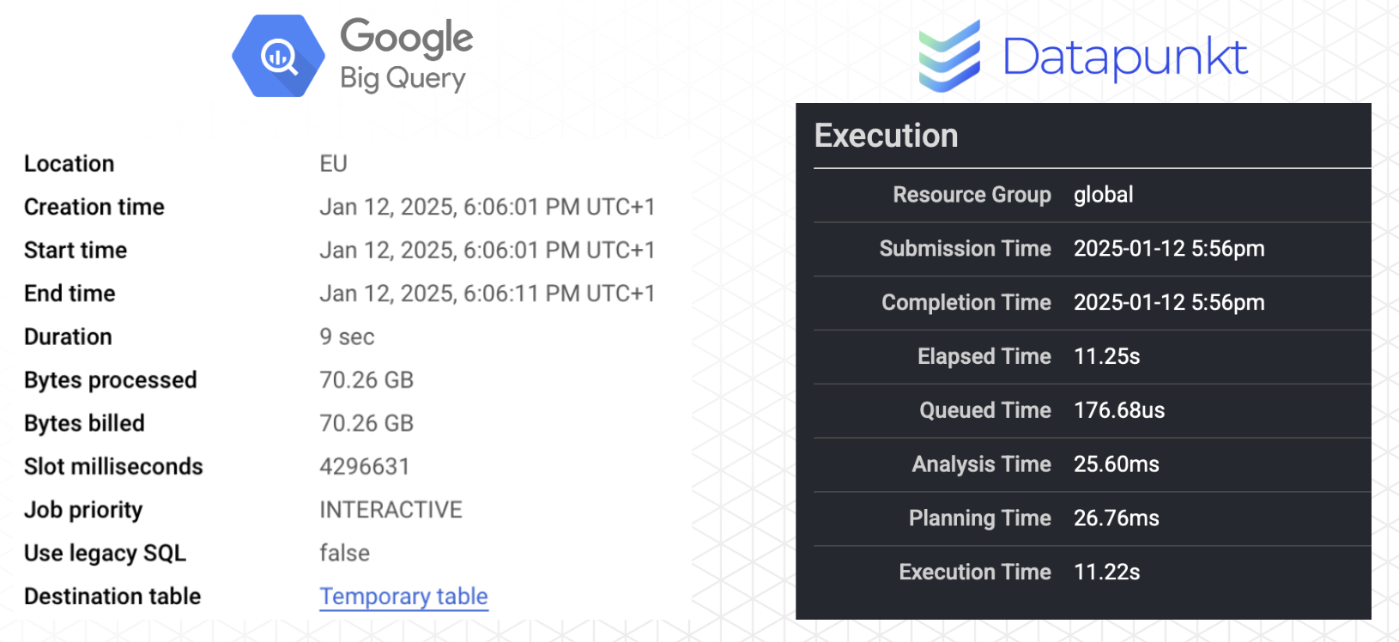Image resolution: width=1399 pixels, height=642 pixels.
Task: Click the Resource Group value global
Action: pos(1103,195)
